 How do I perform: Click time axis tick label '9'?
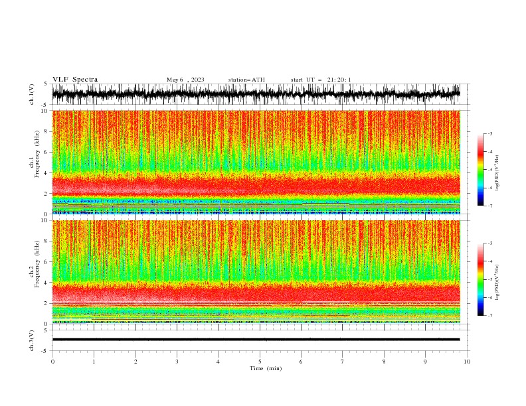[x=425, y=362]
